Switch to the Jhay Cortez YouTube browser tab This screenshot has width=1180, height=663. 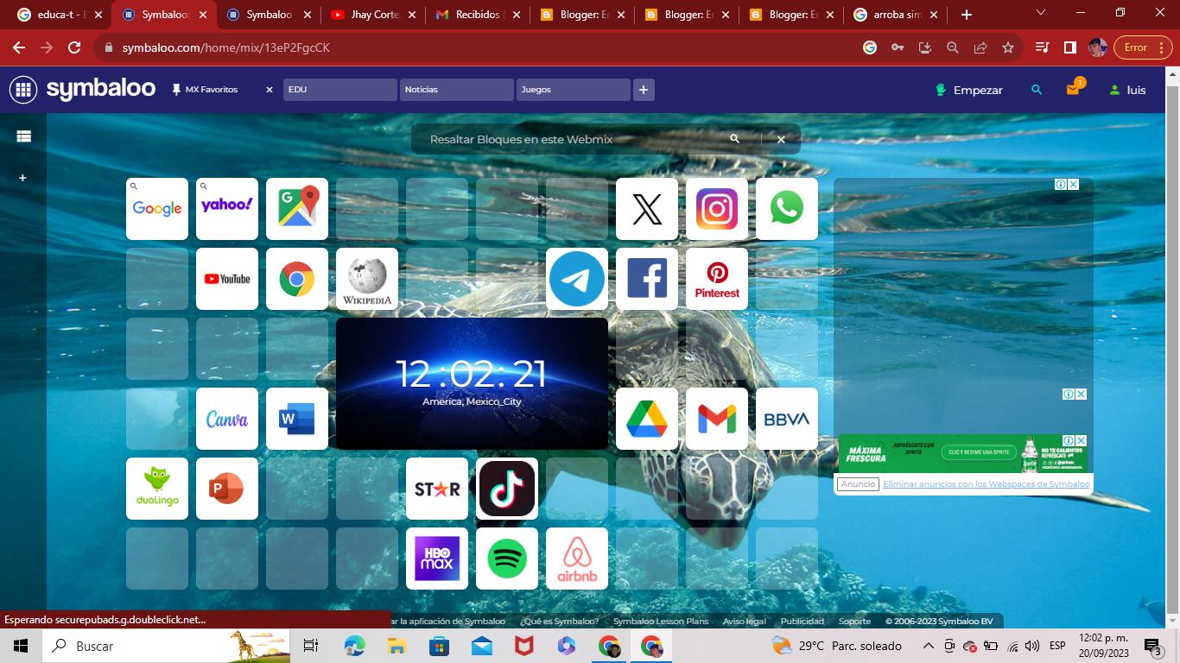click(x=374, y=15)
